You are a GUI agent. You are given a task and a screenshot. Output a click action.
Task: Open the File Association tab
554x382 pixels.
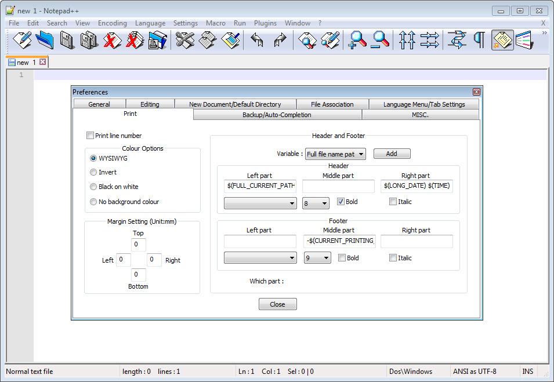(x=332, y=104)
